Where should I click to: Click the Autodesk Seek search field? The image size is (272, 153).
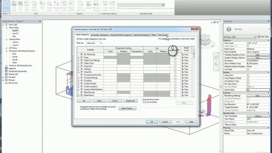pos(140,5)
